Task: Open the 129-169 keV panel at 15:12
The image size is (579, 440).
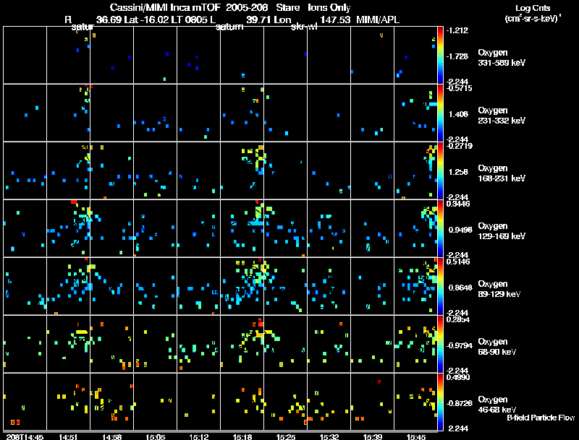Action: click(198, 228)
